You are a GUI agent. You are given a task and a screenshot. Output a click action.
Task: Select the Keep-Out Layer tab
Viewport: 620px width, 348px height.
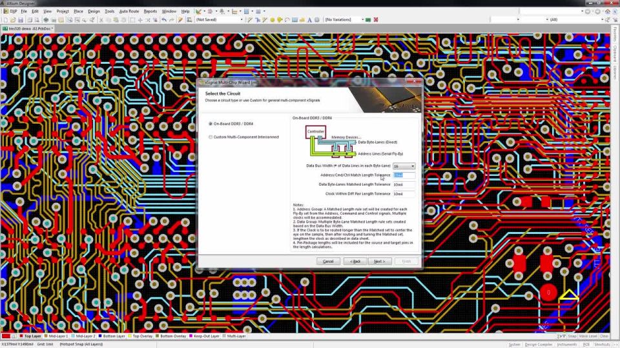coord(205,336)
